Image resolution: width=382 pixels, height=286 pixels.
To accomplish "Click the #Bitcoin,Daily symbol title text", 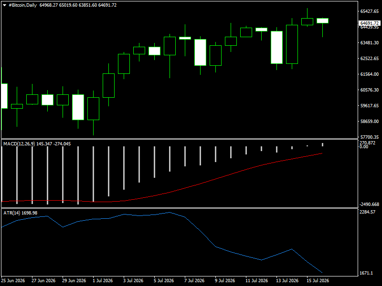I will point(22,5).
